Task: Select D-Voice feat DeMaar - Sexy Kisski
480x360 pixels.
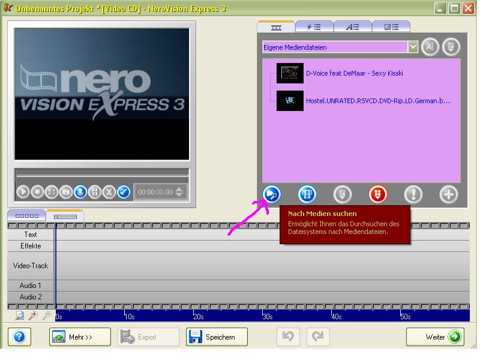Action: click(x=354, y=73)
